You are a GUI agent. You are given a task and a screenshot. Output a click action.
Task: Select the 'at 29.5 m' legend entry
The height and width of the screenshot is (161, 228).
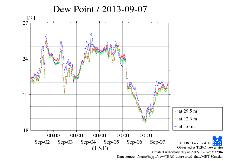tap(188, 111)
